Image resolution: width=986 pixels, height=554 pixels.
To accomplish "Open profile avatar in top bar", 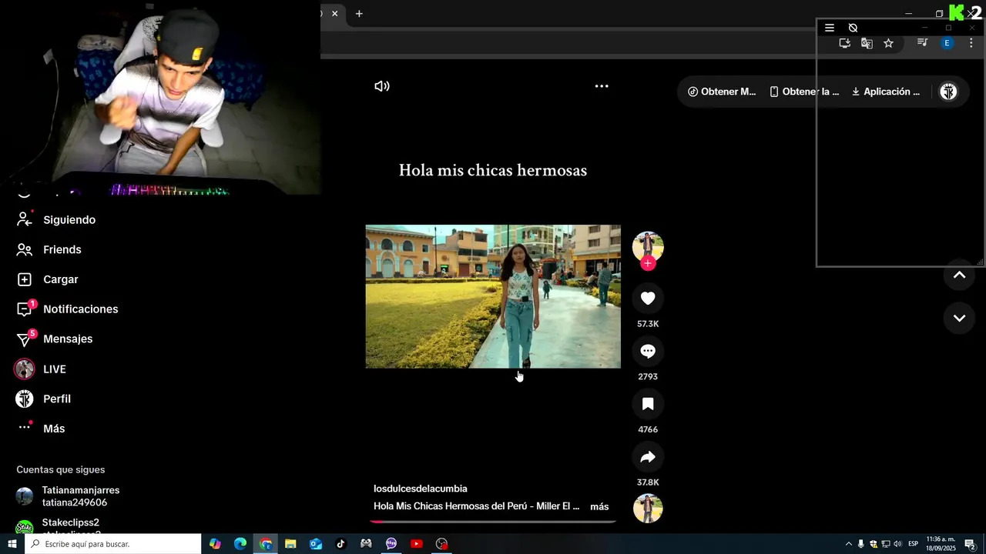I will pos(948,92).
